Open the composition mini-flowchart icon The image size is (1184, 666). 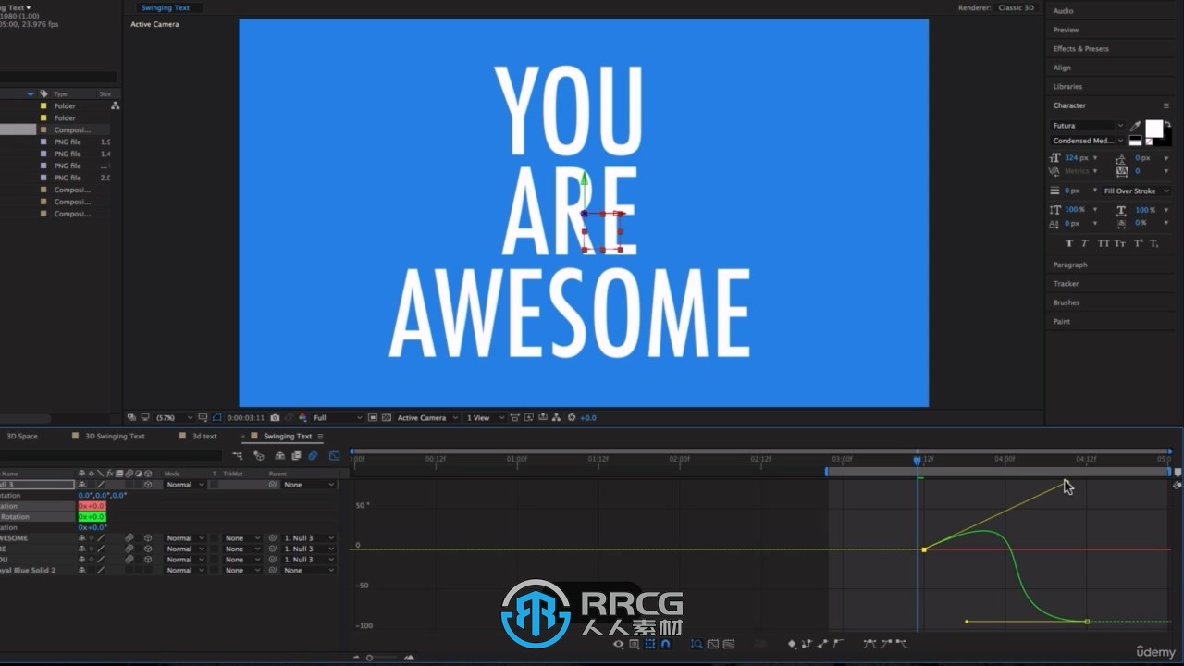tap(237, 455)
